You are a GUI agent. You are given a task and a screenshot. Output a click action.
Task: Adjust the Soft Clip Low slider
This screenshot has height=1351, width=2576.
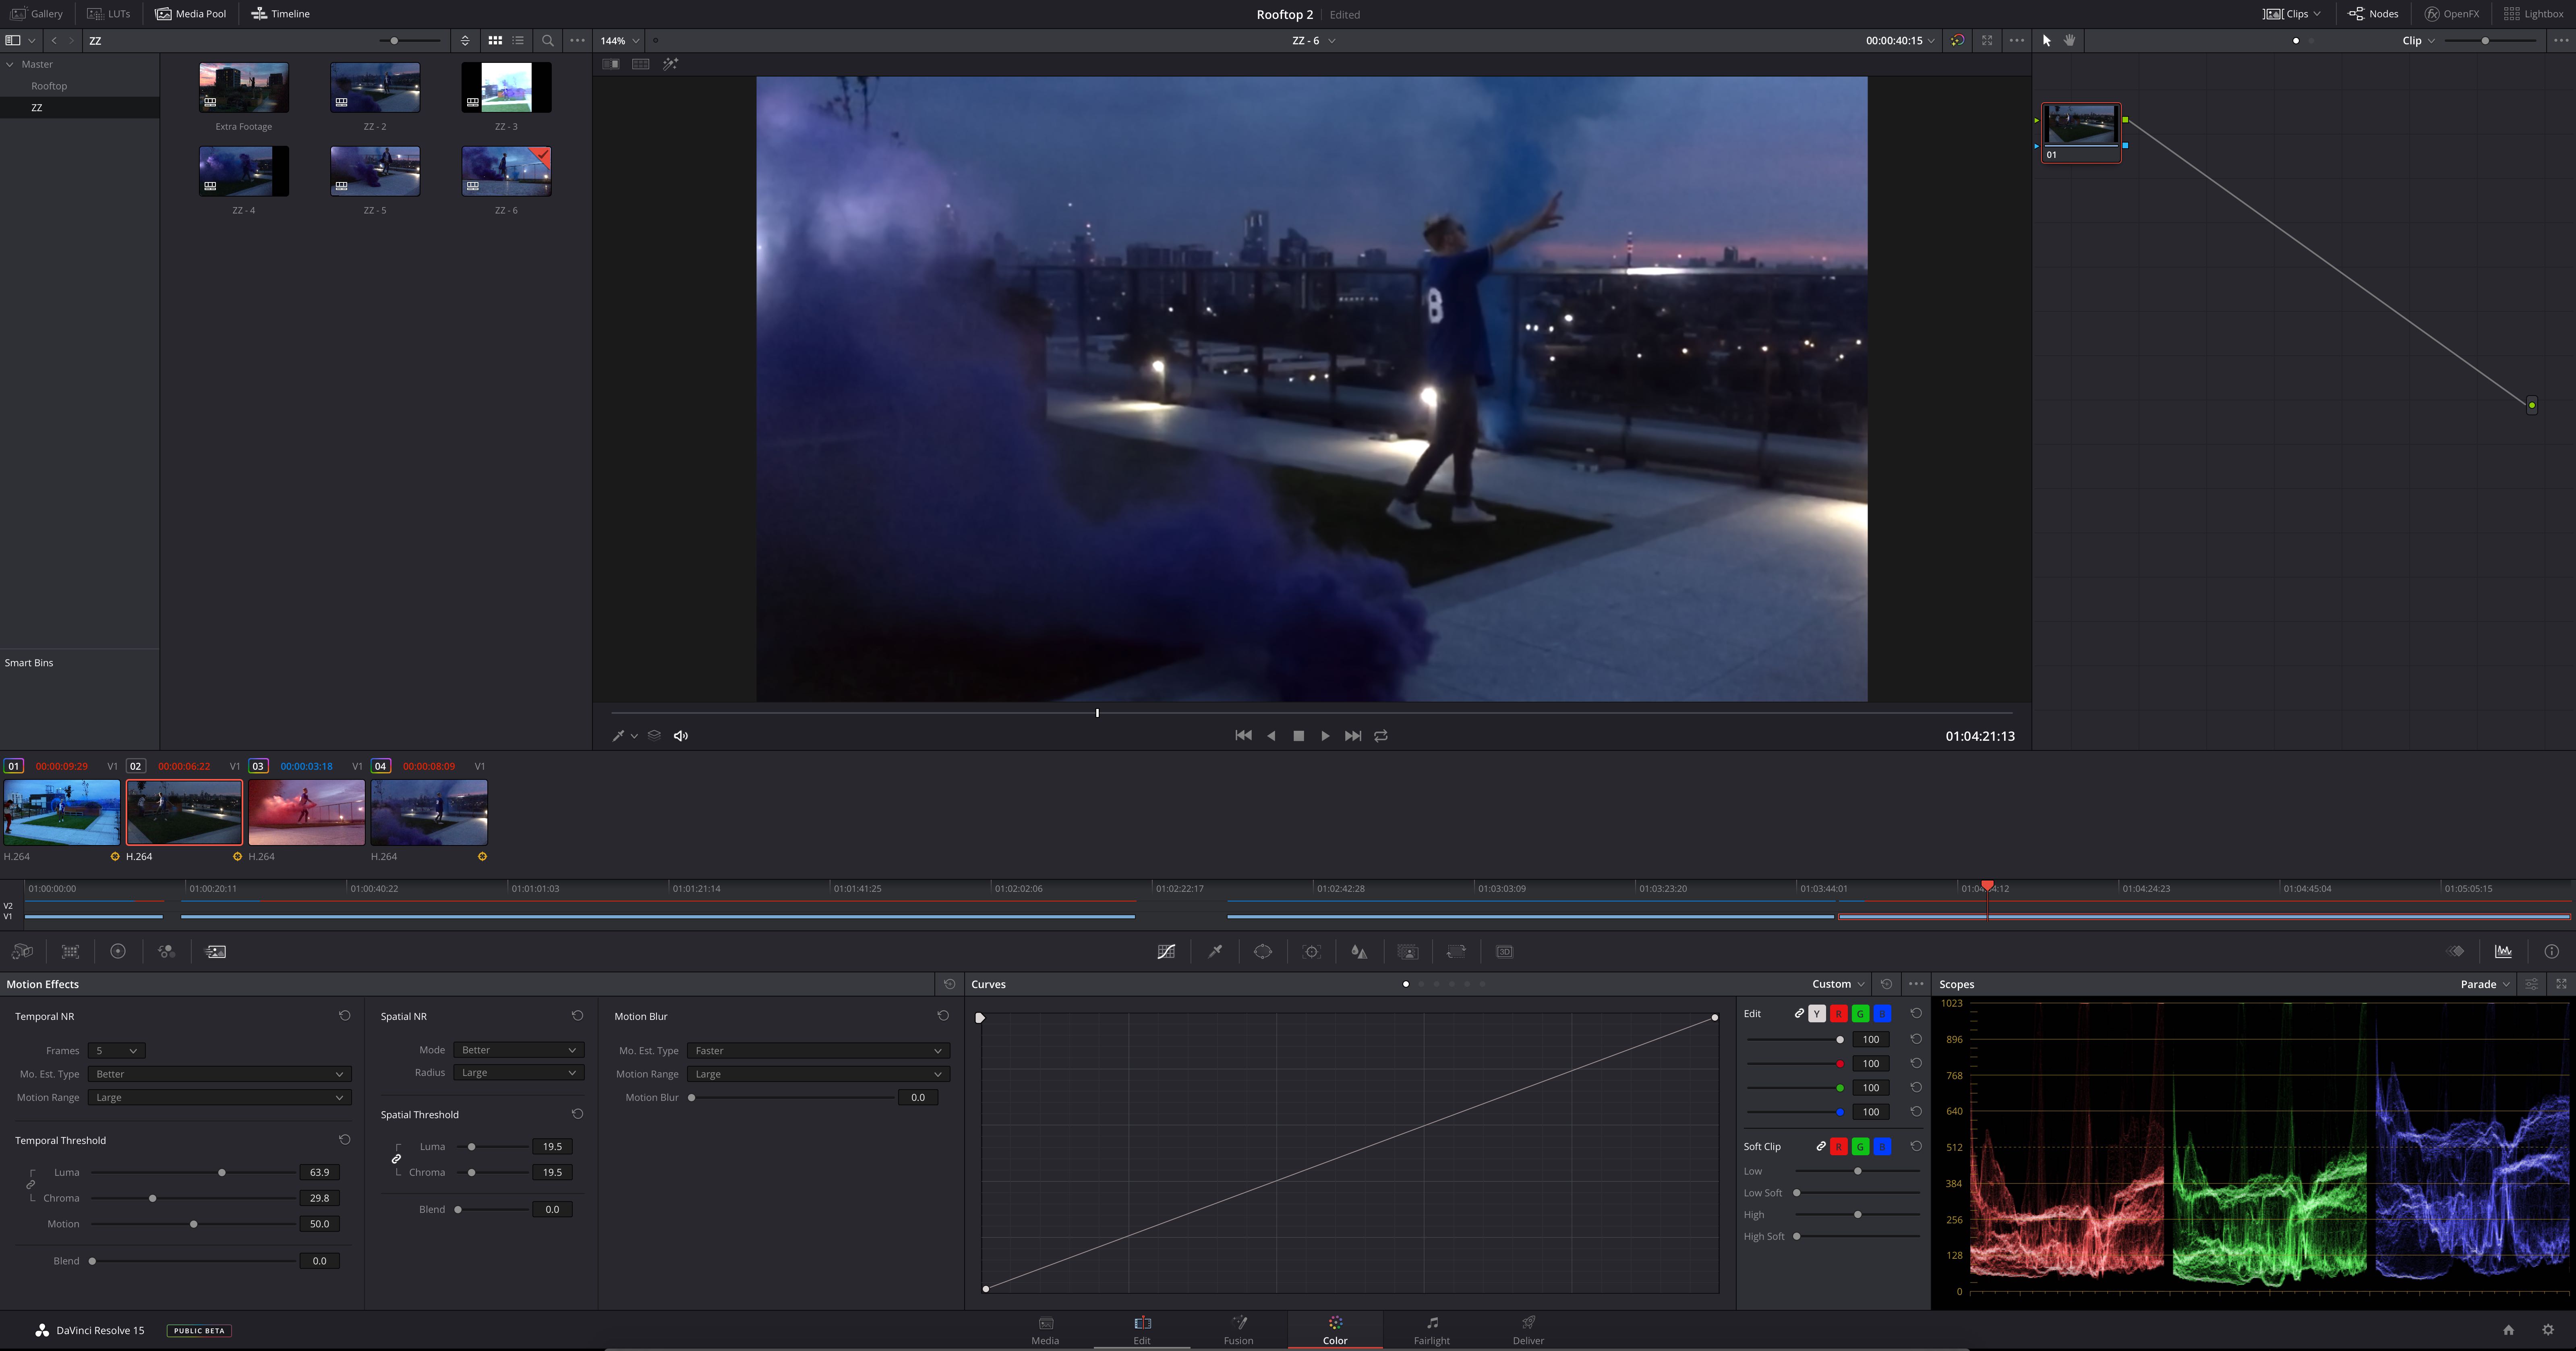point(1857,1171)
